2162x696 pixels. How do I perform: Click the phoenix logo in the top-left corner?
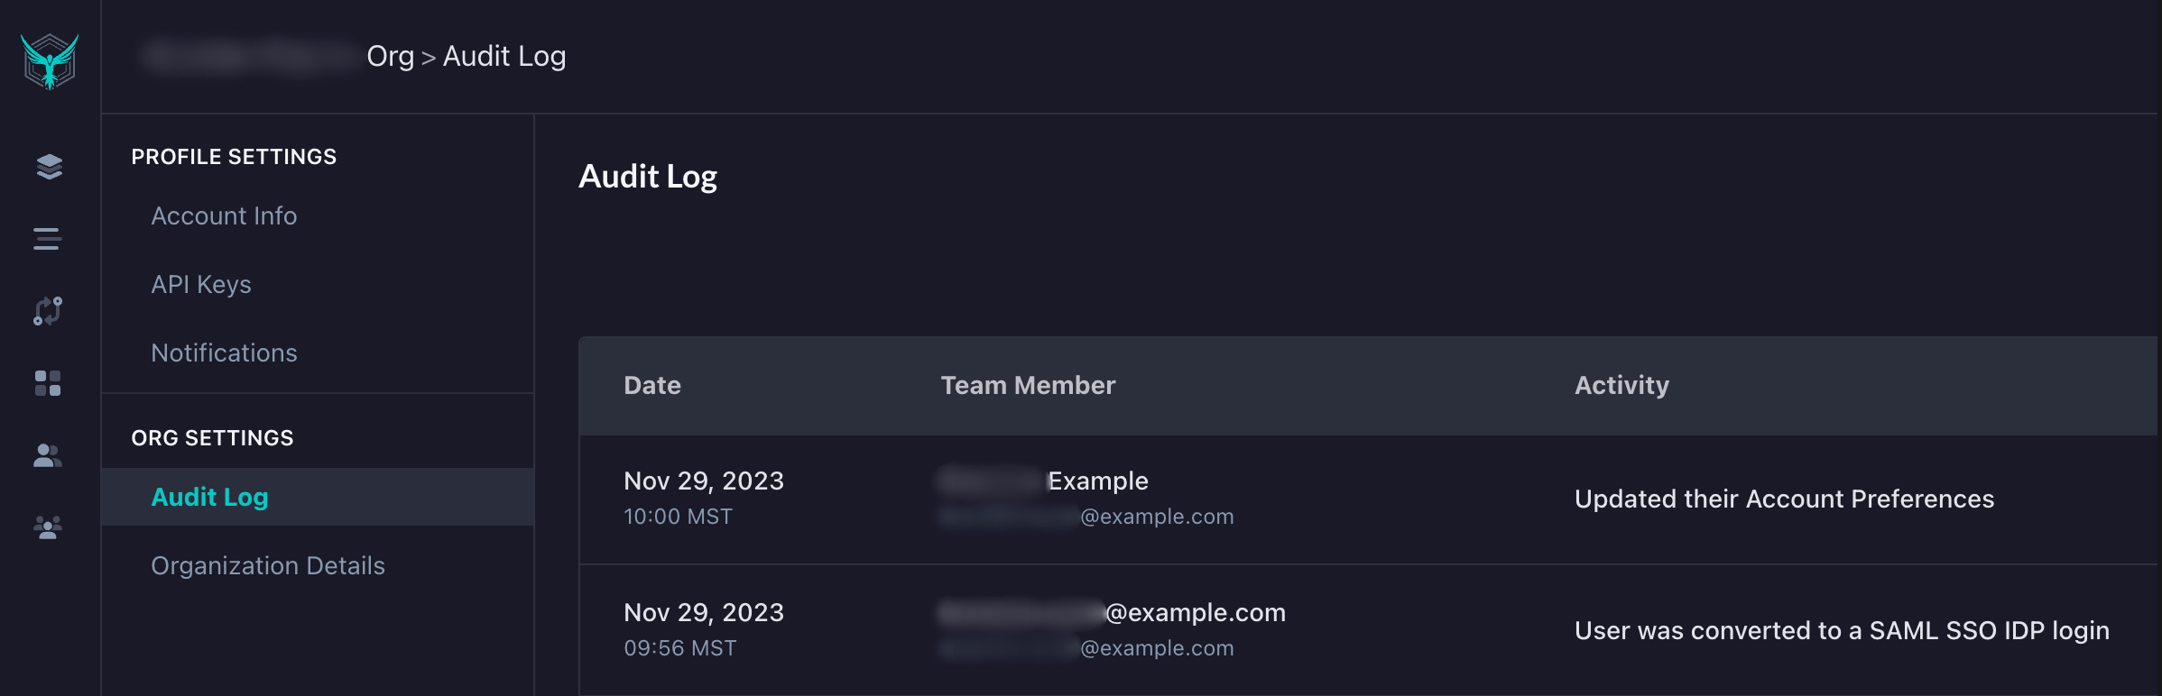[50, 56]
